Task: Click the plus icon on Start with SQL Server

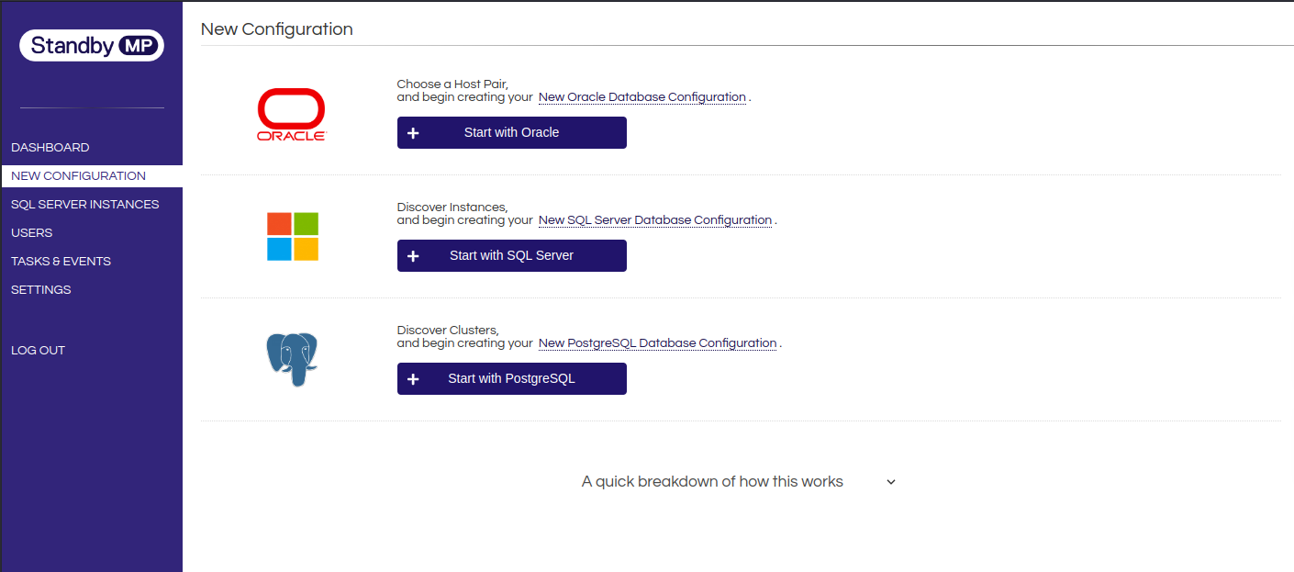Action: tap(413, 255)
